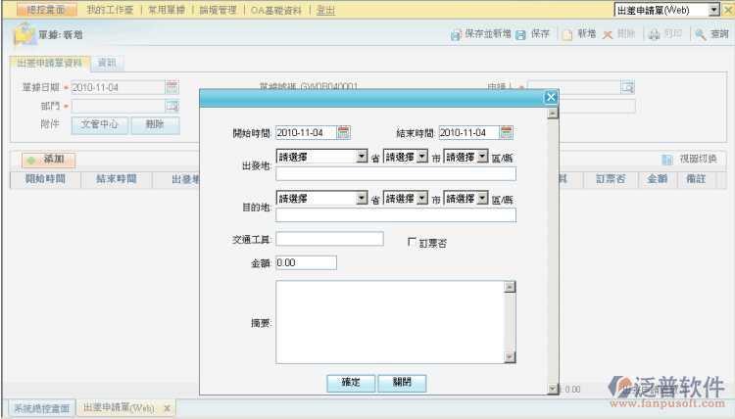Switch to 出差申請單資料 tab
The image size is (735, 419).
click(50, 64)
